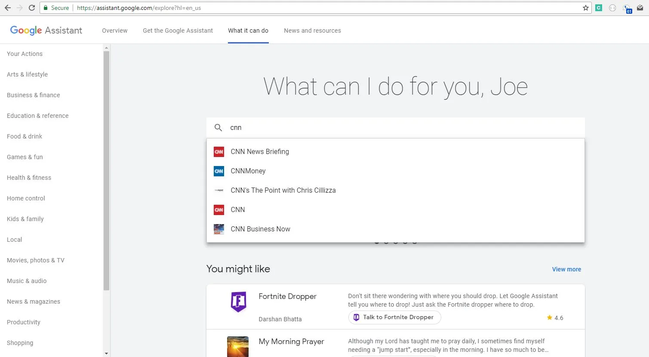Reload the page with the refresh icon
This screenshot has height=357, width=649.
[32, 8]
